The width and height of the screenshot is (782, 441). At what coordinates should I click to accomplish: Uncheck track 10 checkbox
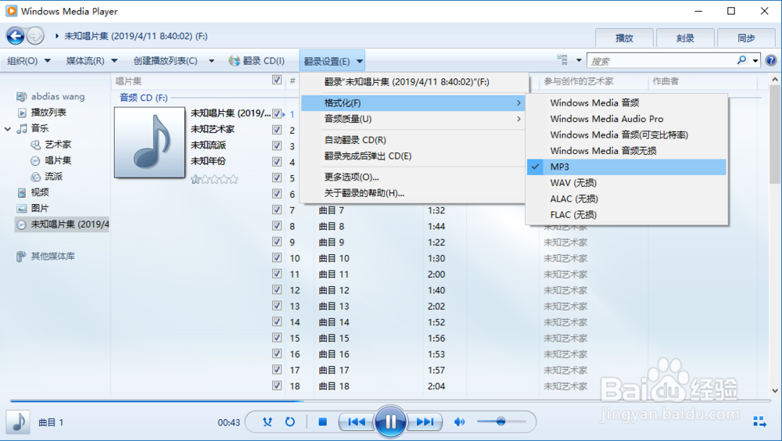(277, 257)
